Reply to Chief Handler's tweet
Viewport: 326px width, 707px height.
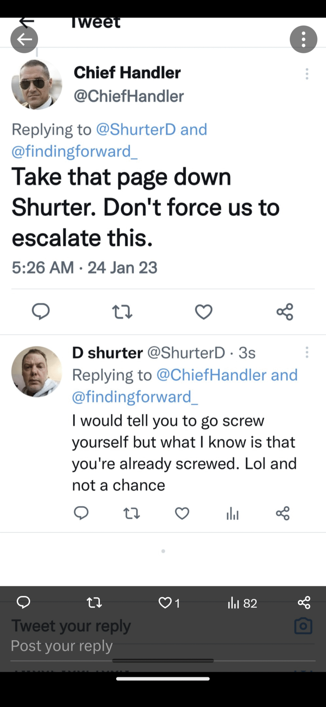(x=41, y=312)
